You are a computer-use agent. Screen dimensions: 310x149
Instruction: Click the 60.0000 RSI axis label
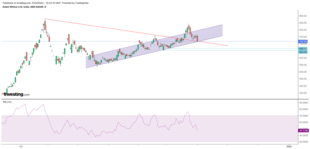click(304, 122)
